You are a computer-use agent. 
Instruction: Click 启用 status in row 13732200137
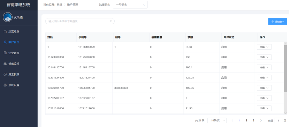(224, 98)
